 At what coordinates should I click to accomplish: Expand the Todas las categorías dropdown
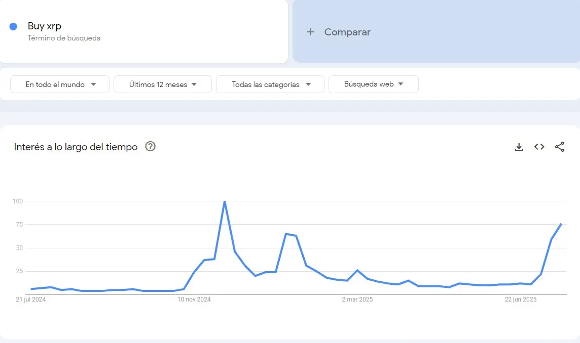[x=270, y=84]
